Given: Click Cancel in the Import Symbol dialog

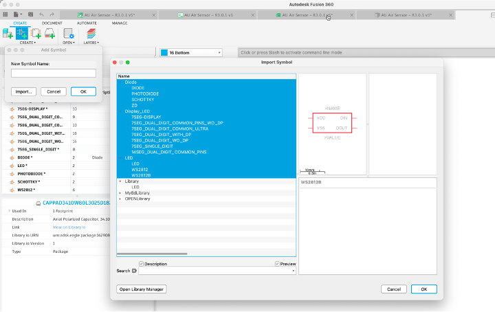Looking at the screenshot, I should coord(394,289).
